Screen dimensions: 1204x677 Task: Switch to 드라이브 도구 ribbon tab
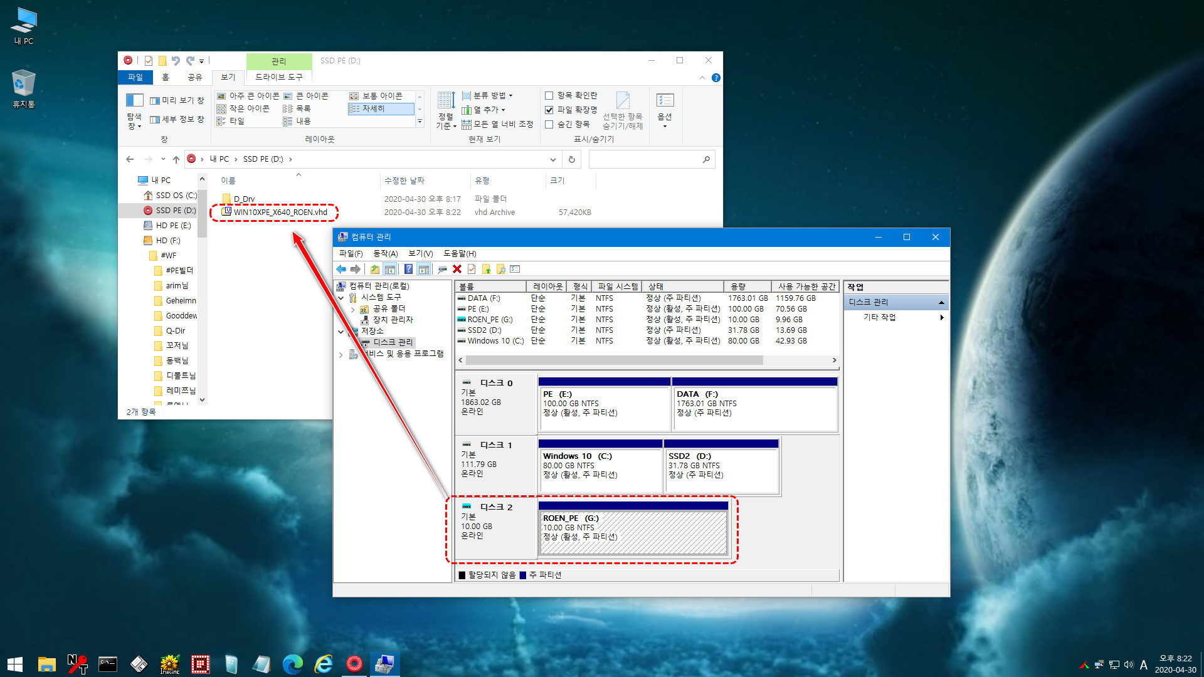[278, 77]
